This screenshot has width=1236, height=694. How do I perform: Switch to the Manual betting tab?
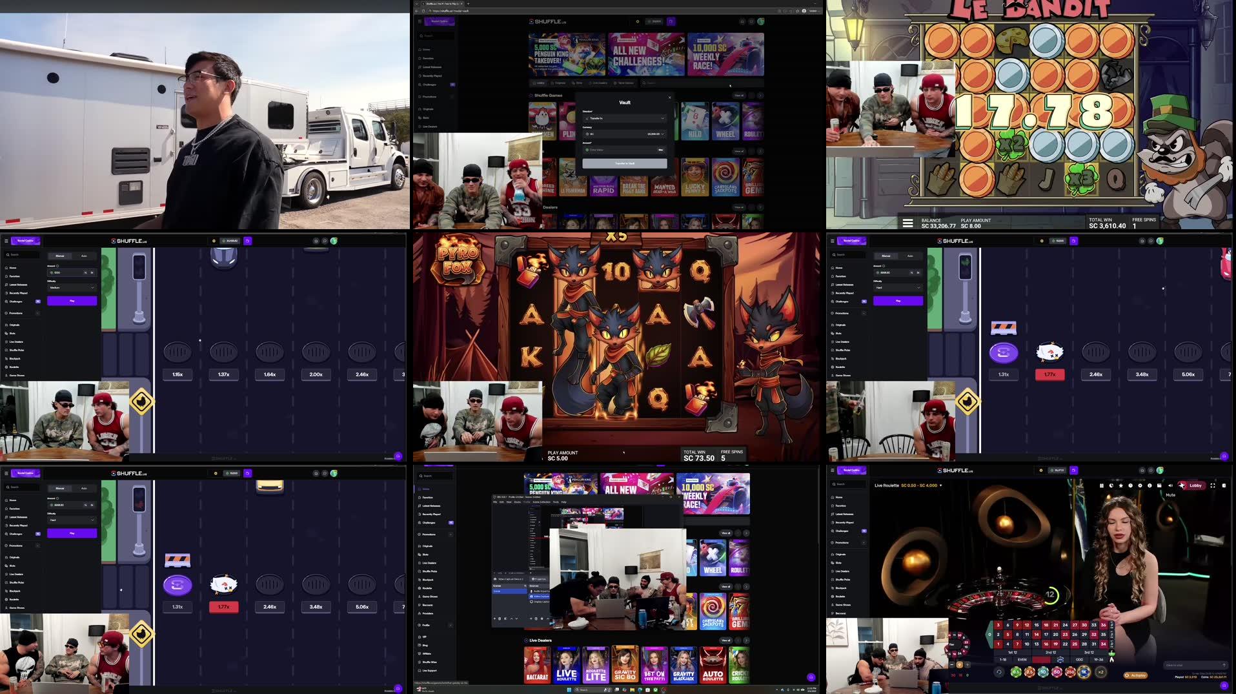[x=60, y=256]
